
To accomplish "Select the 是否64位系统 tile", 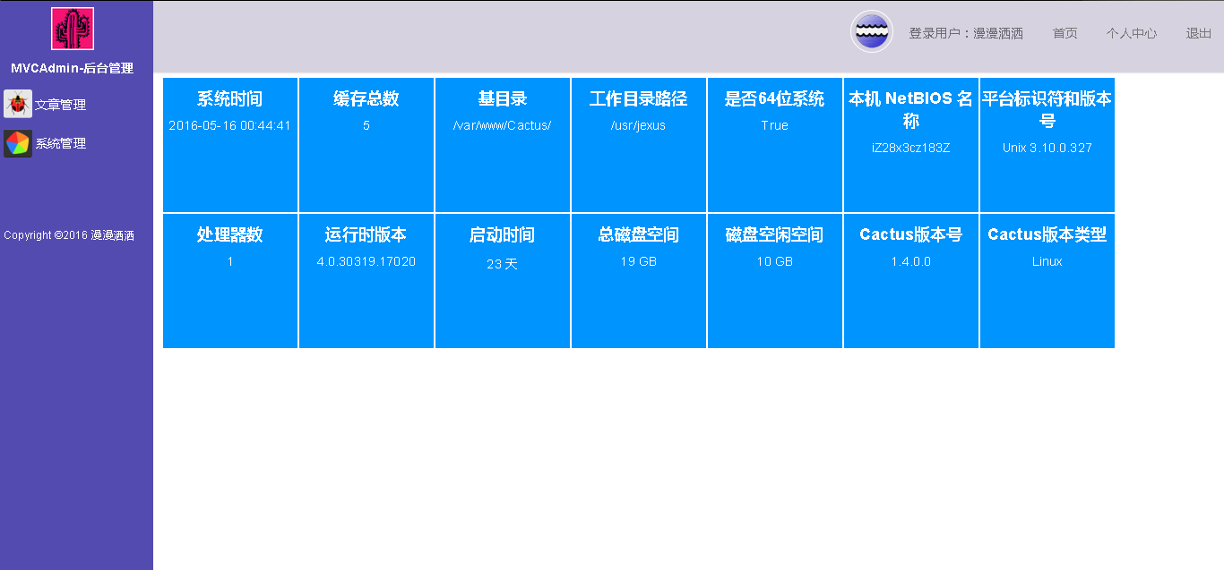I will (x=775, y=145).
